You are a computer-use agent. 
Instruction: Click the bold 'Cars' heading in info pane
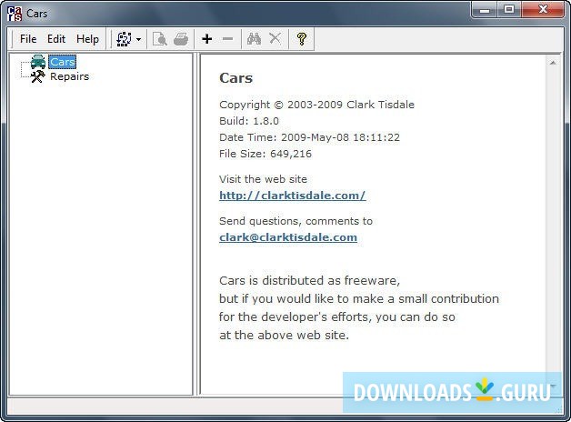tap(236, 78)
